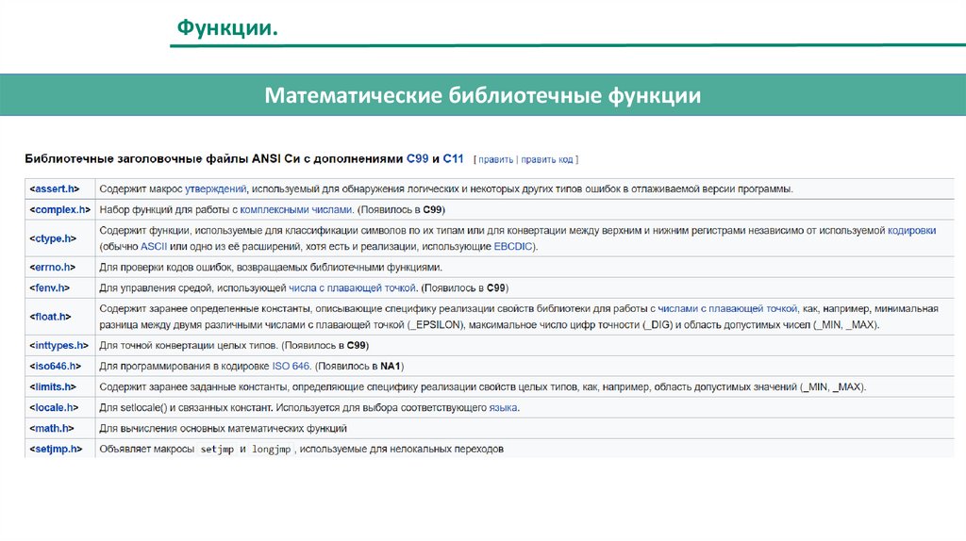Open the <float.h> header link
The height and width of the screenshot is (541, 966).
coord(50,317)
